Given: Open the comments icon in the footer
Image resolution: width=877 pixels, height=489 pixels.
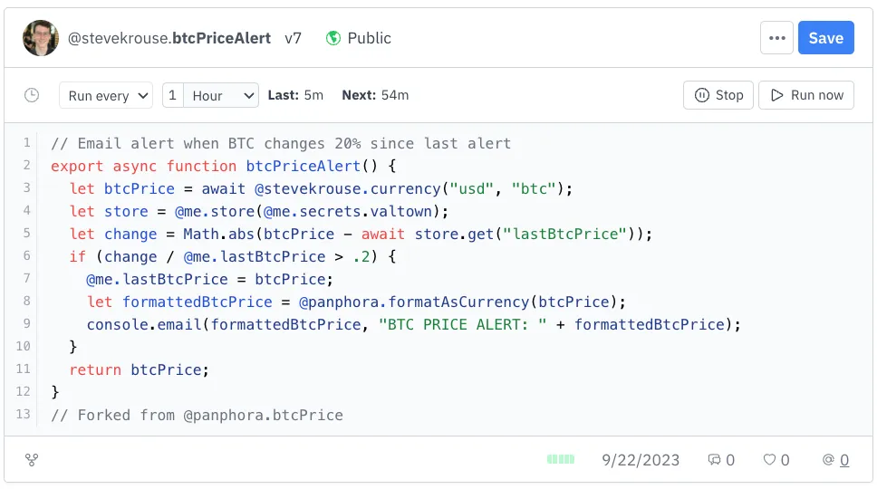Looking at the screenshot, I should pyautogui.click(x=714, y=460).
